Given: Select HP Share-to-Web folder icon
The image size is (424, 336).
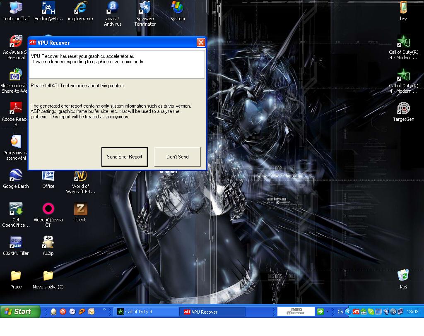Looking at the screenshot, I should tap(14, 81).
